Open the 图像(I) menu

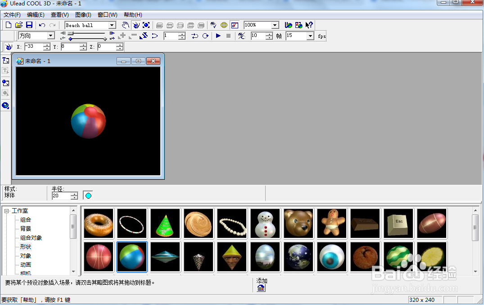[83, 15]
